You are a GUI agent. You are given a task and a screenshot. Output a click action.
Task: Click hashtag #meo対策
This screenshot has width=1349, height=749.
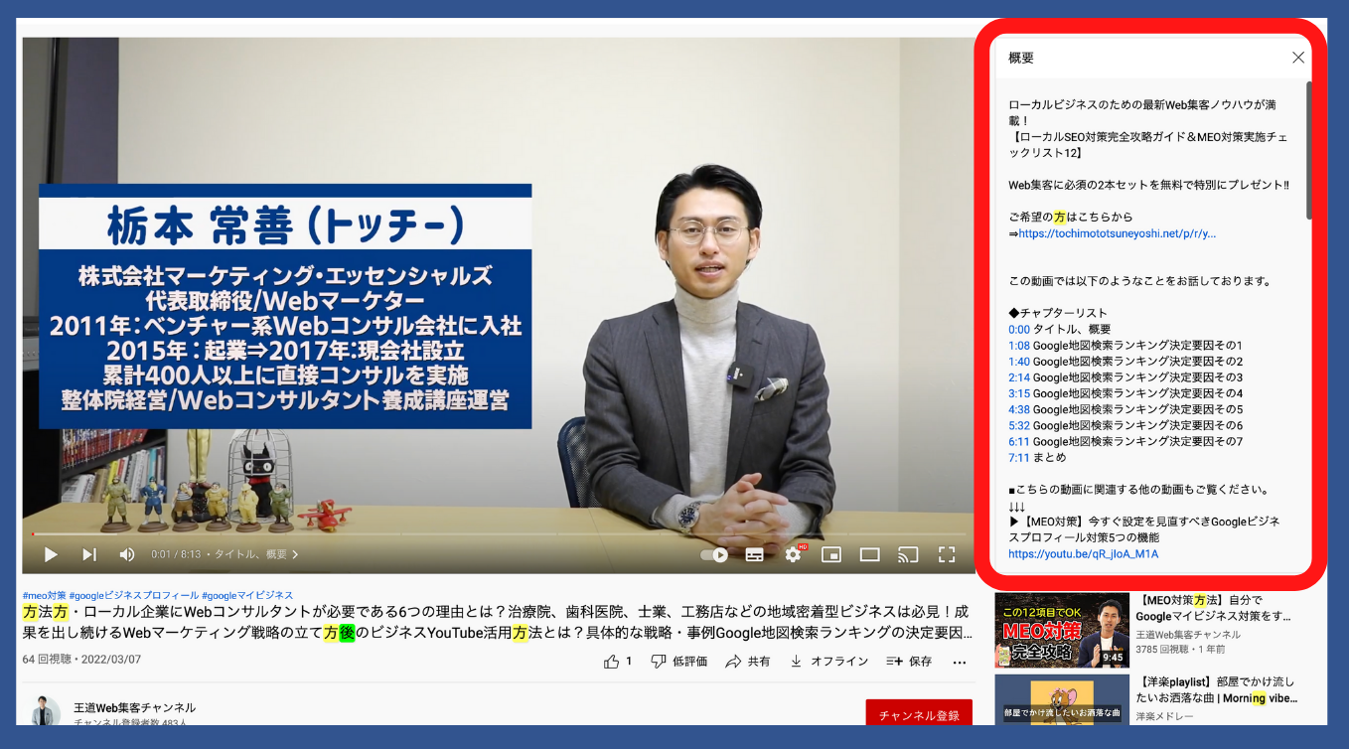click(x=44, y=595)
